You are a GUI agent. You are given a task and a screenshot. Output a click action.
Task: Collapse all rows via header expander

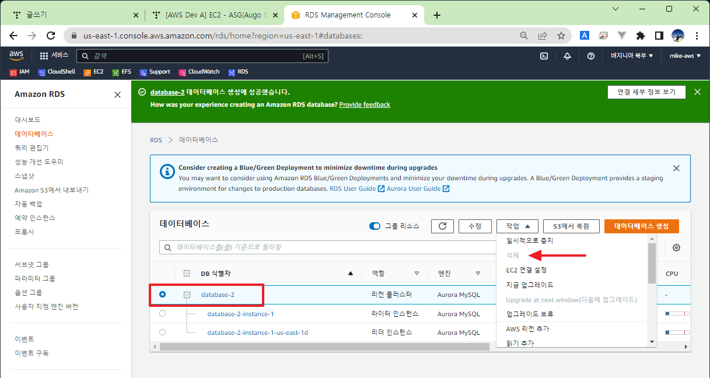pyautogui.click(x=187, y=273)
